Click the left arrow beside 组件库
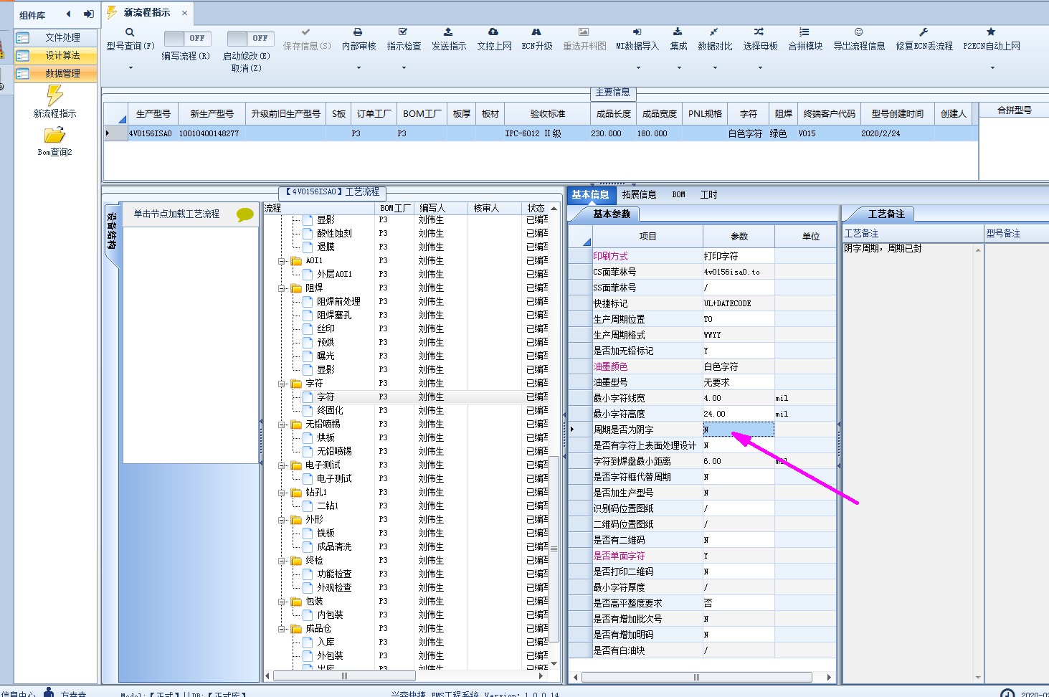The image size is (1049, 697). tap(68, 14)
